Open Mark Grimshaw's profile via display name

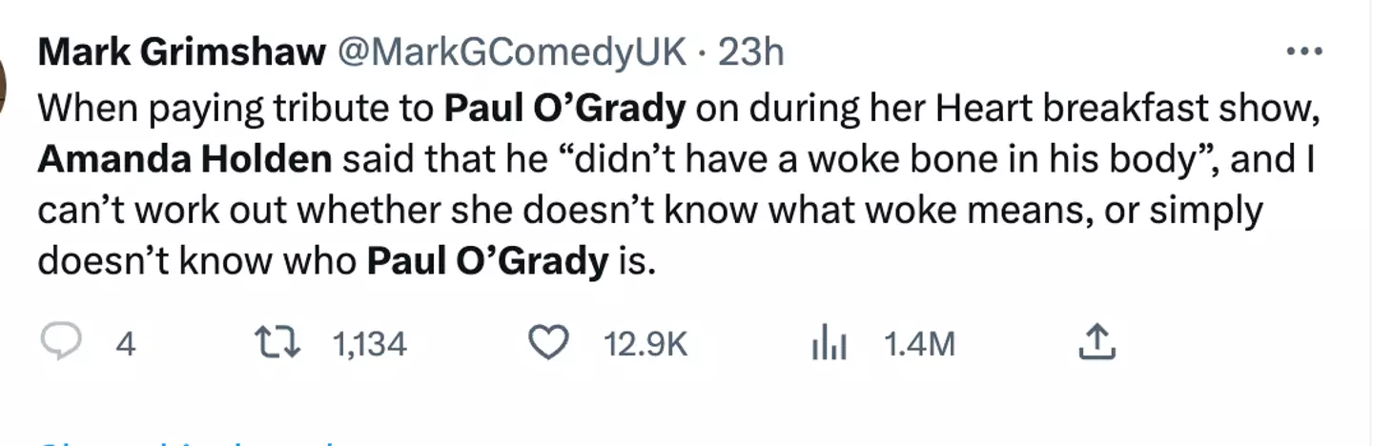point(182,53)
